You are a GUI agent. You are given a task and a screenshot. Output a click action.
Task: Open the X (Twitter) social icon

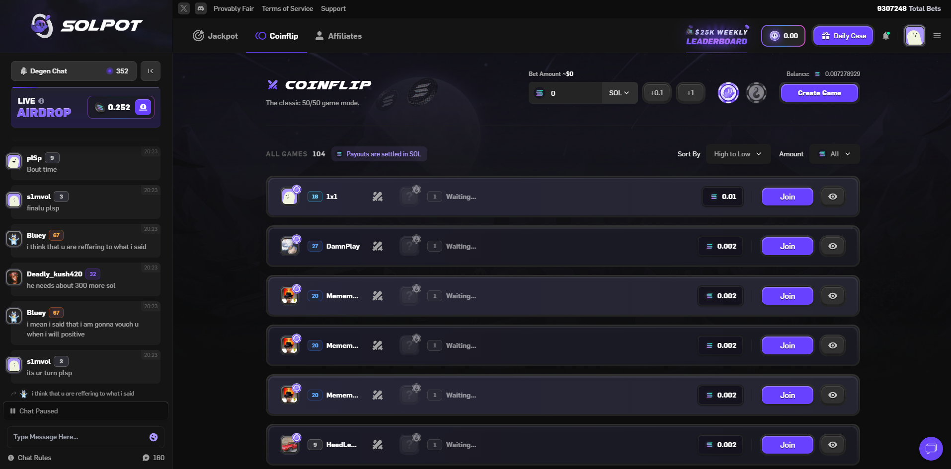pos(184,8)
